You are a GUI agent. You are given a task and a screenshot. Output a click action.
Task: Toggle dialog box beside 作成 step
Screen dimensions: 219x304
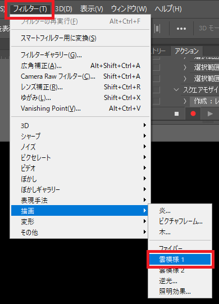tap(157, 101)
